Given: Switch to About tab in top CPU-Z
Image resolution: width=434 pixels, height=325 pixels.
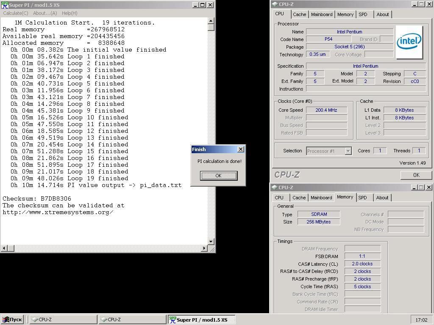Looking at the screenshot, I should (x=383, y=14).
